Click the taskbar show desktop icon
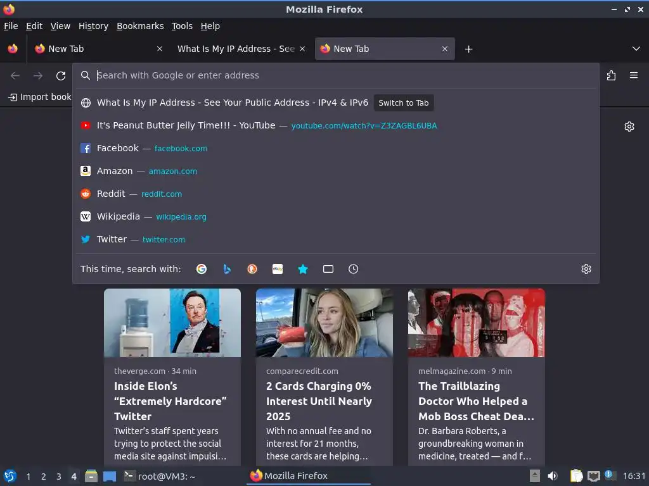Image resolution: width=649 pixels, height=486 pixels. click(110, 477)
